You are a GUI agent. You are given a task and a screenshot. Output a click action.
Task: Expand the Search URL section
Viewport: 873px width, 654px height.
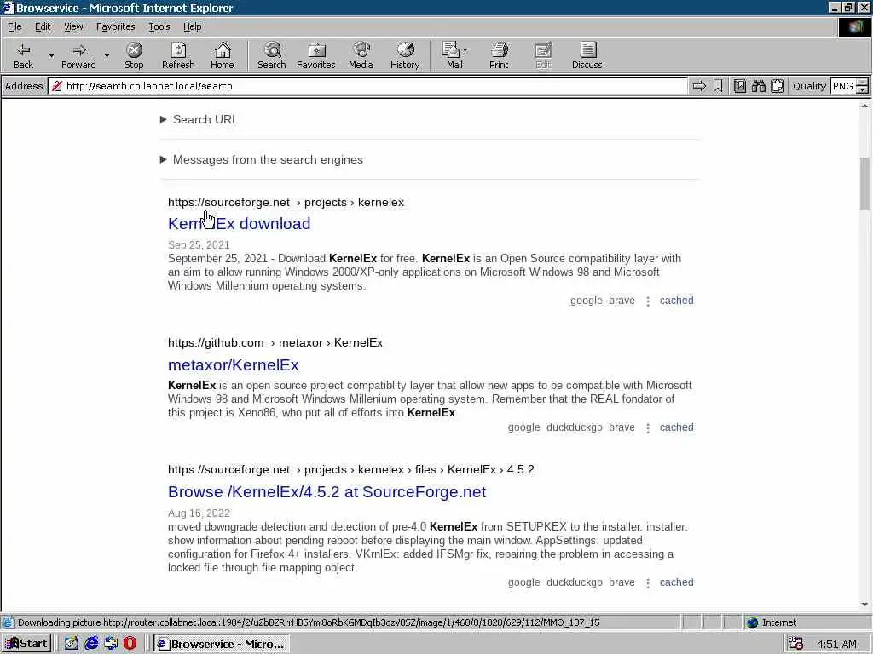coord(199,119)
